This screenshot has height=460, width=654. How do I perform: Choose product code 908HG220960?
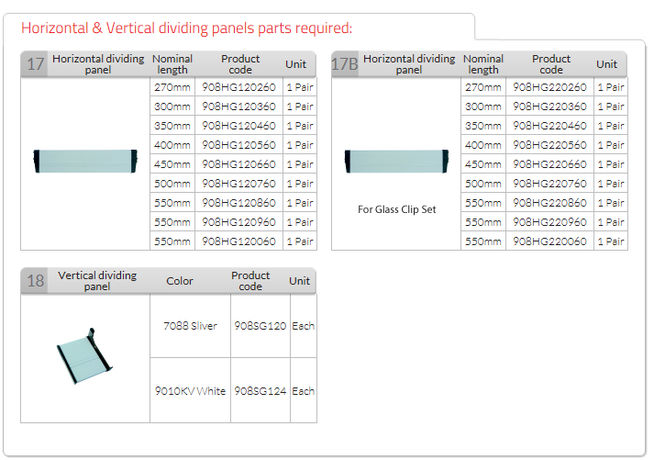[x=549, y=222]
